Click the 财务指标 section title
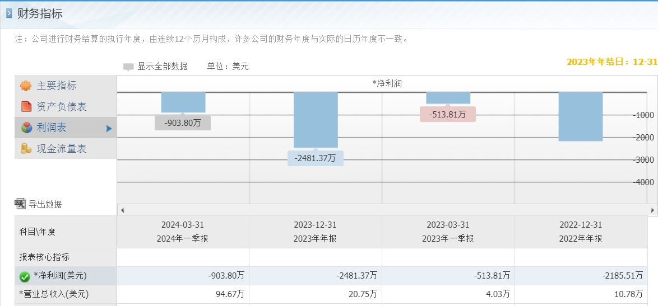The width and height of the screenshot is (658, 306). click(x=40, y=14)
